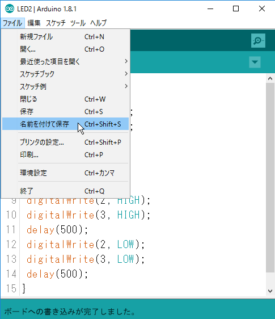
Task: Open プリンタの設定... entry
Action: pyautogui.click(x=65, y=142)
